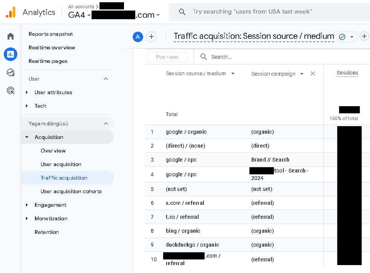The height and width of the screenshot is (273, 370).
Task: Remove Session campaign dimension via the X
Action: (313, 74)
